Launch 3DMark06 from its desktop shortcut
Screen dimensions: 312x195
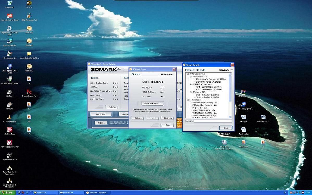click(29, 30)
